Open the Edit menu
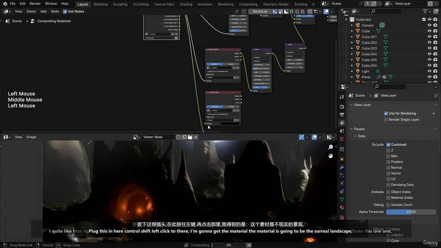Screen dimensions: 441x248 click(22, 4)
